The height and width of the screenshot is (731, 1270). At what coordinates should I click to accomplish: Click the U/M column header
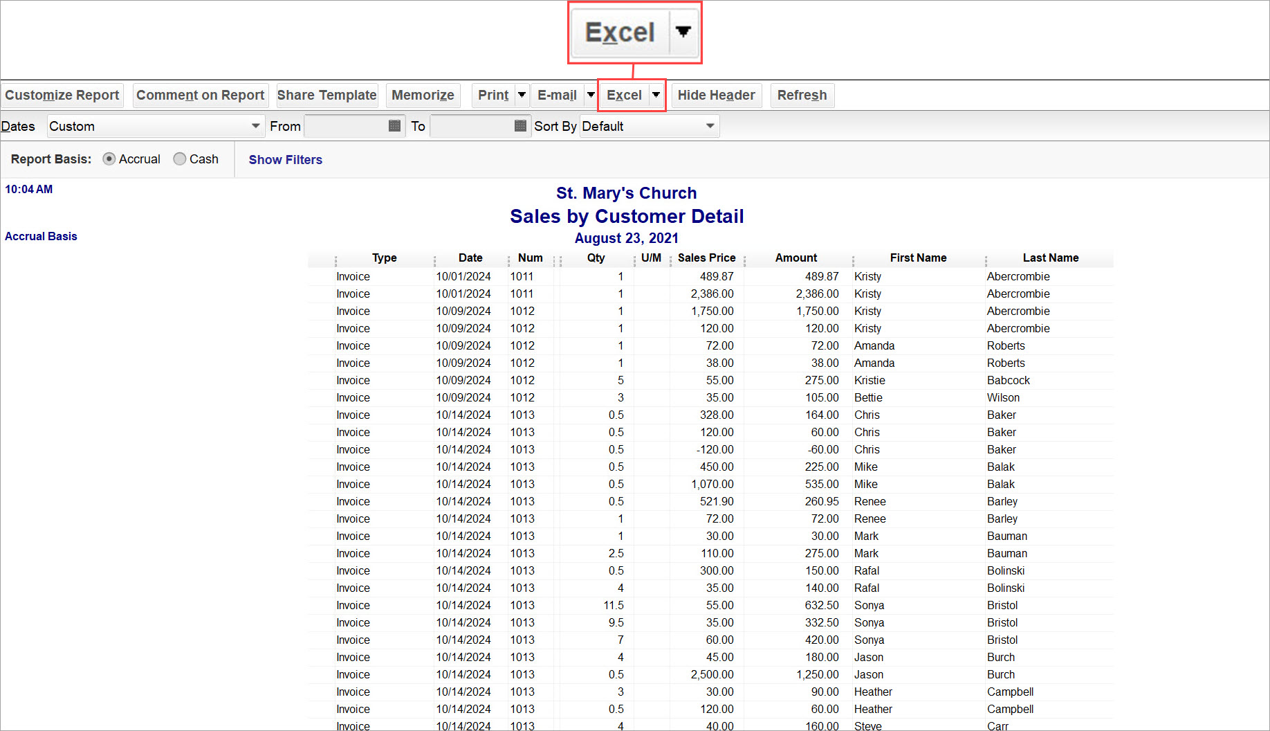coord(652,258)
